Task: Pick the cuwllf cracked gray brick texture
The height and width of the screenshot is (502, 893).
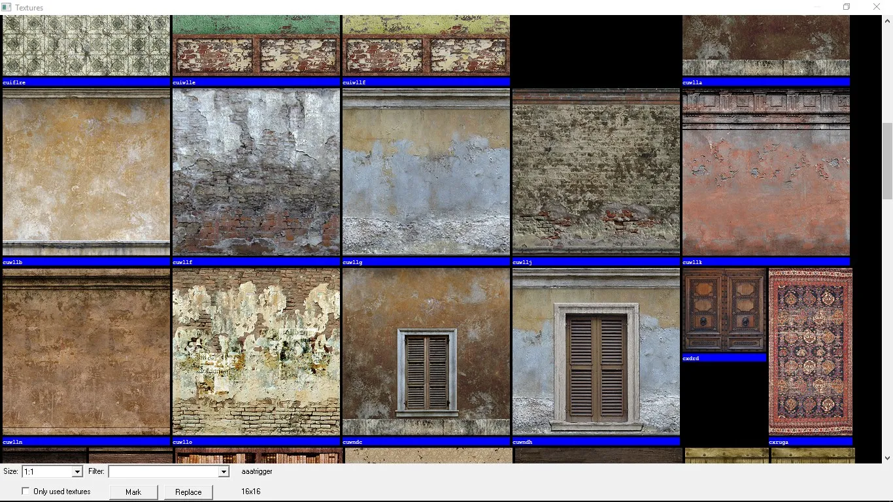Action: 256,173
